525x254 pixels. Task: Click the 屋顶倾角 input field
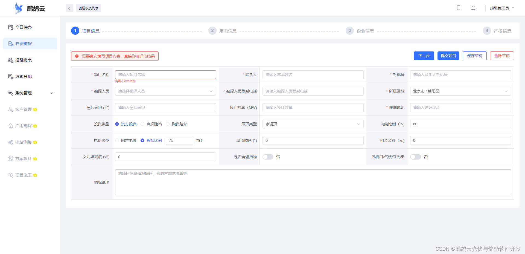click(313, 140)
